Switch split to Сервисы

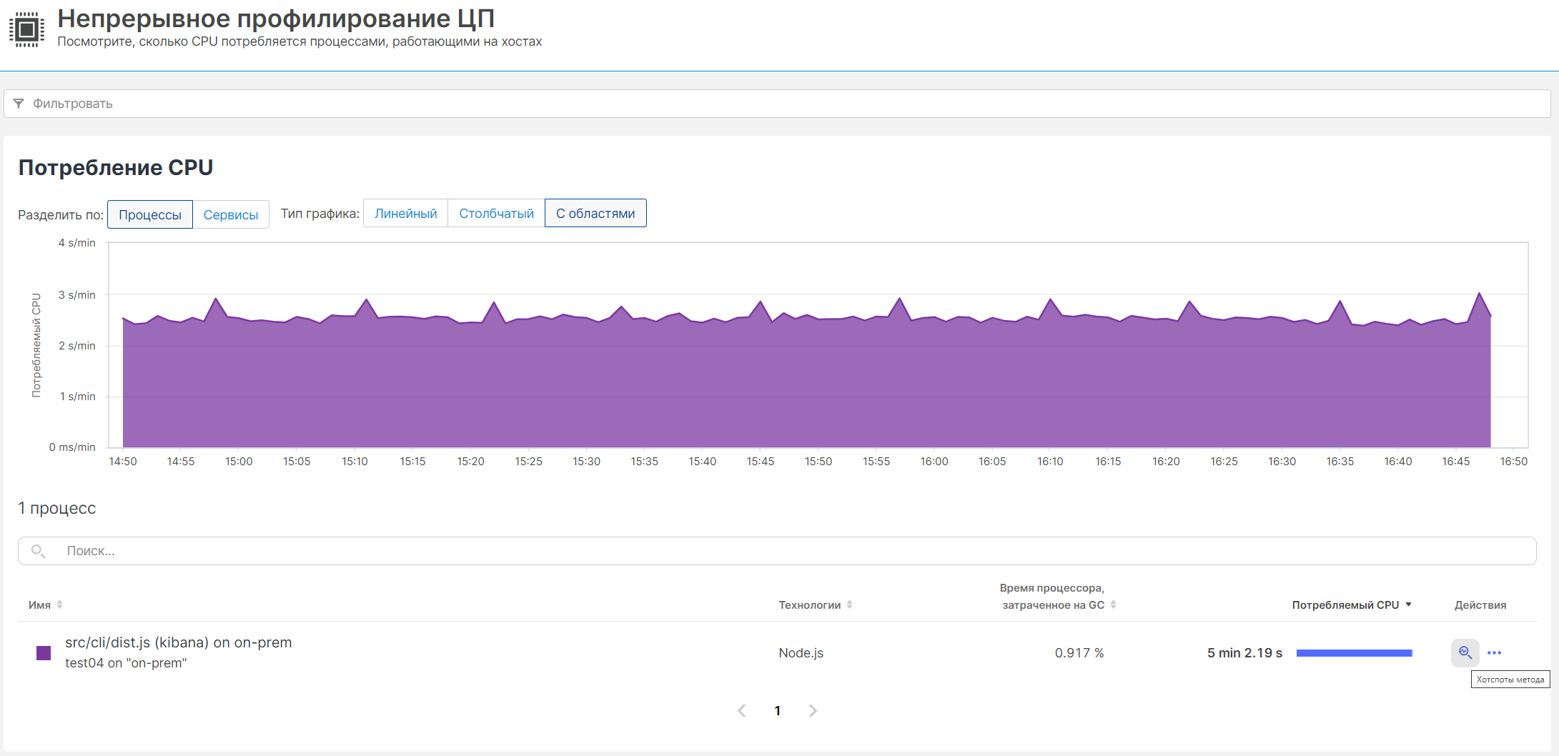point(230,214)
